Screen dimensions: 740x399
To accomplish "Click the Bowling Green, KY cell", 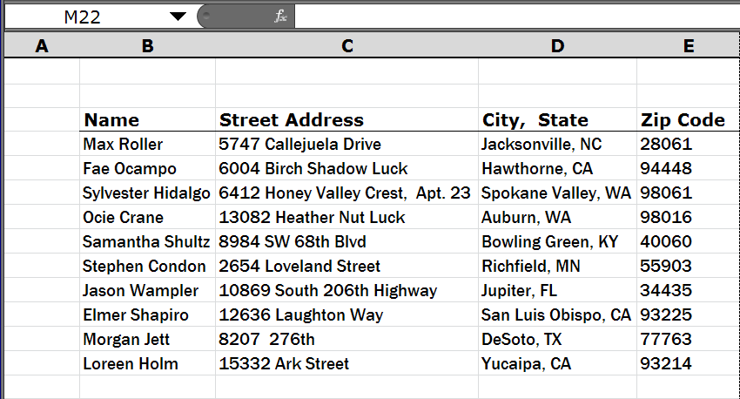I will tap(557, 242).
